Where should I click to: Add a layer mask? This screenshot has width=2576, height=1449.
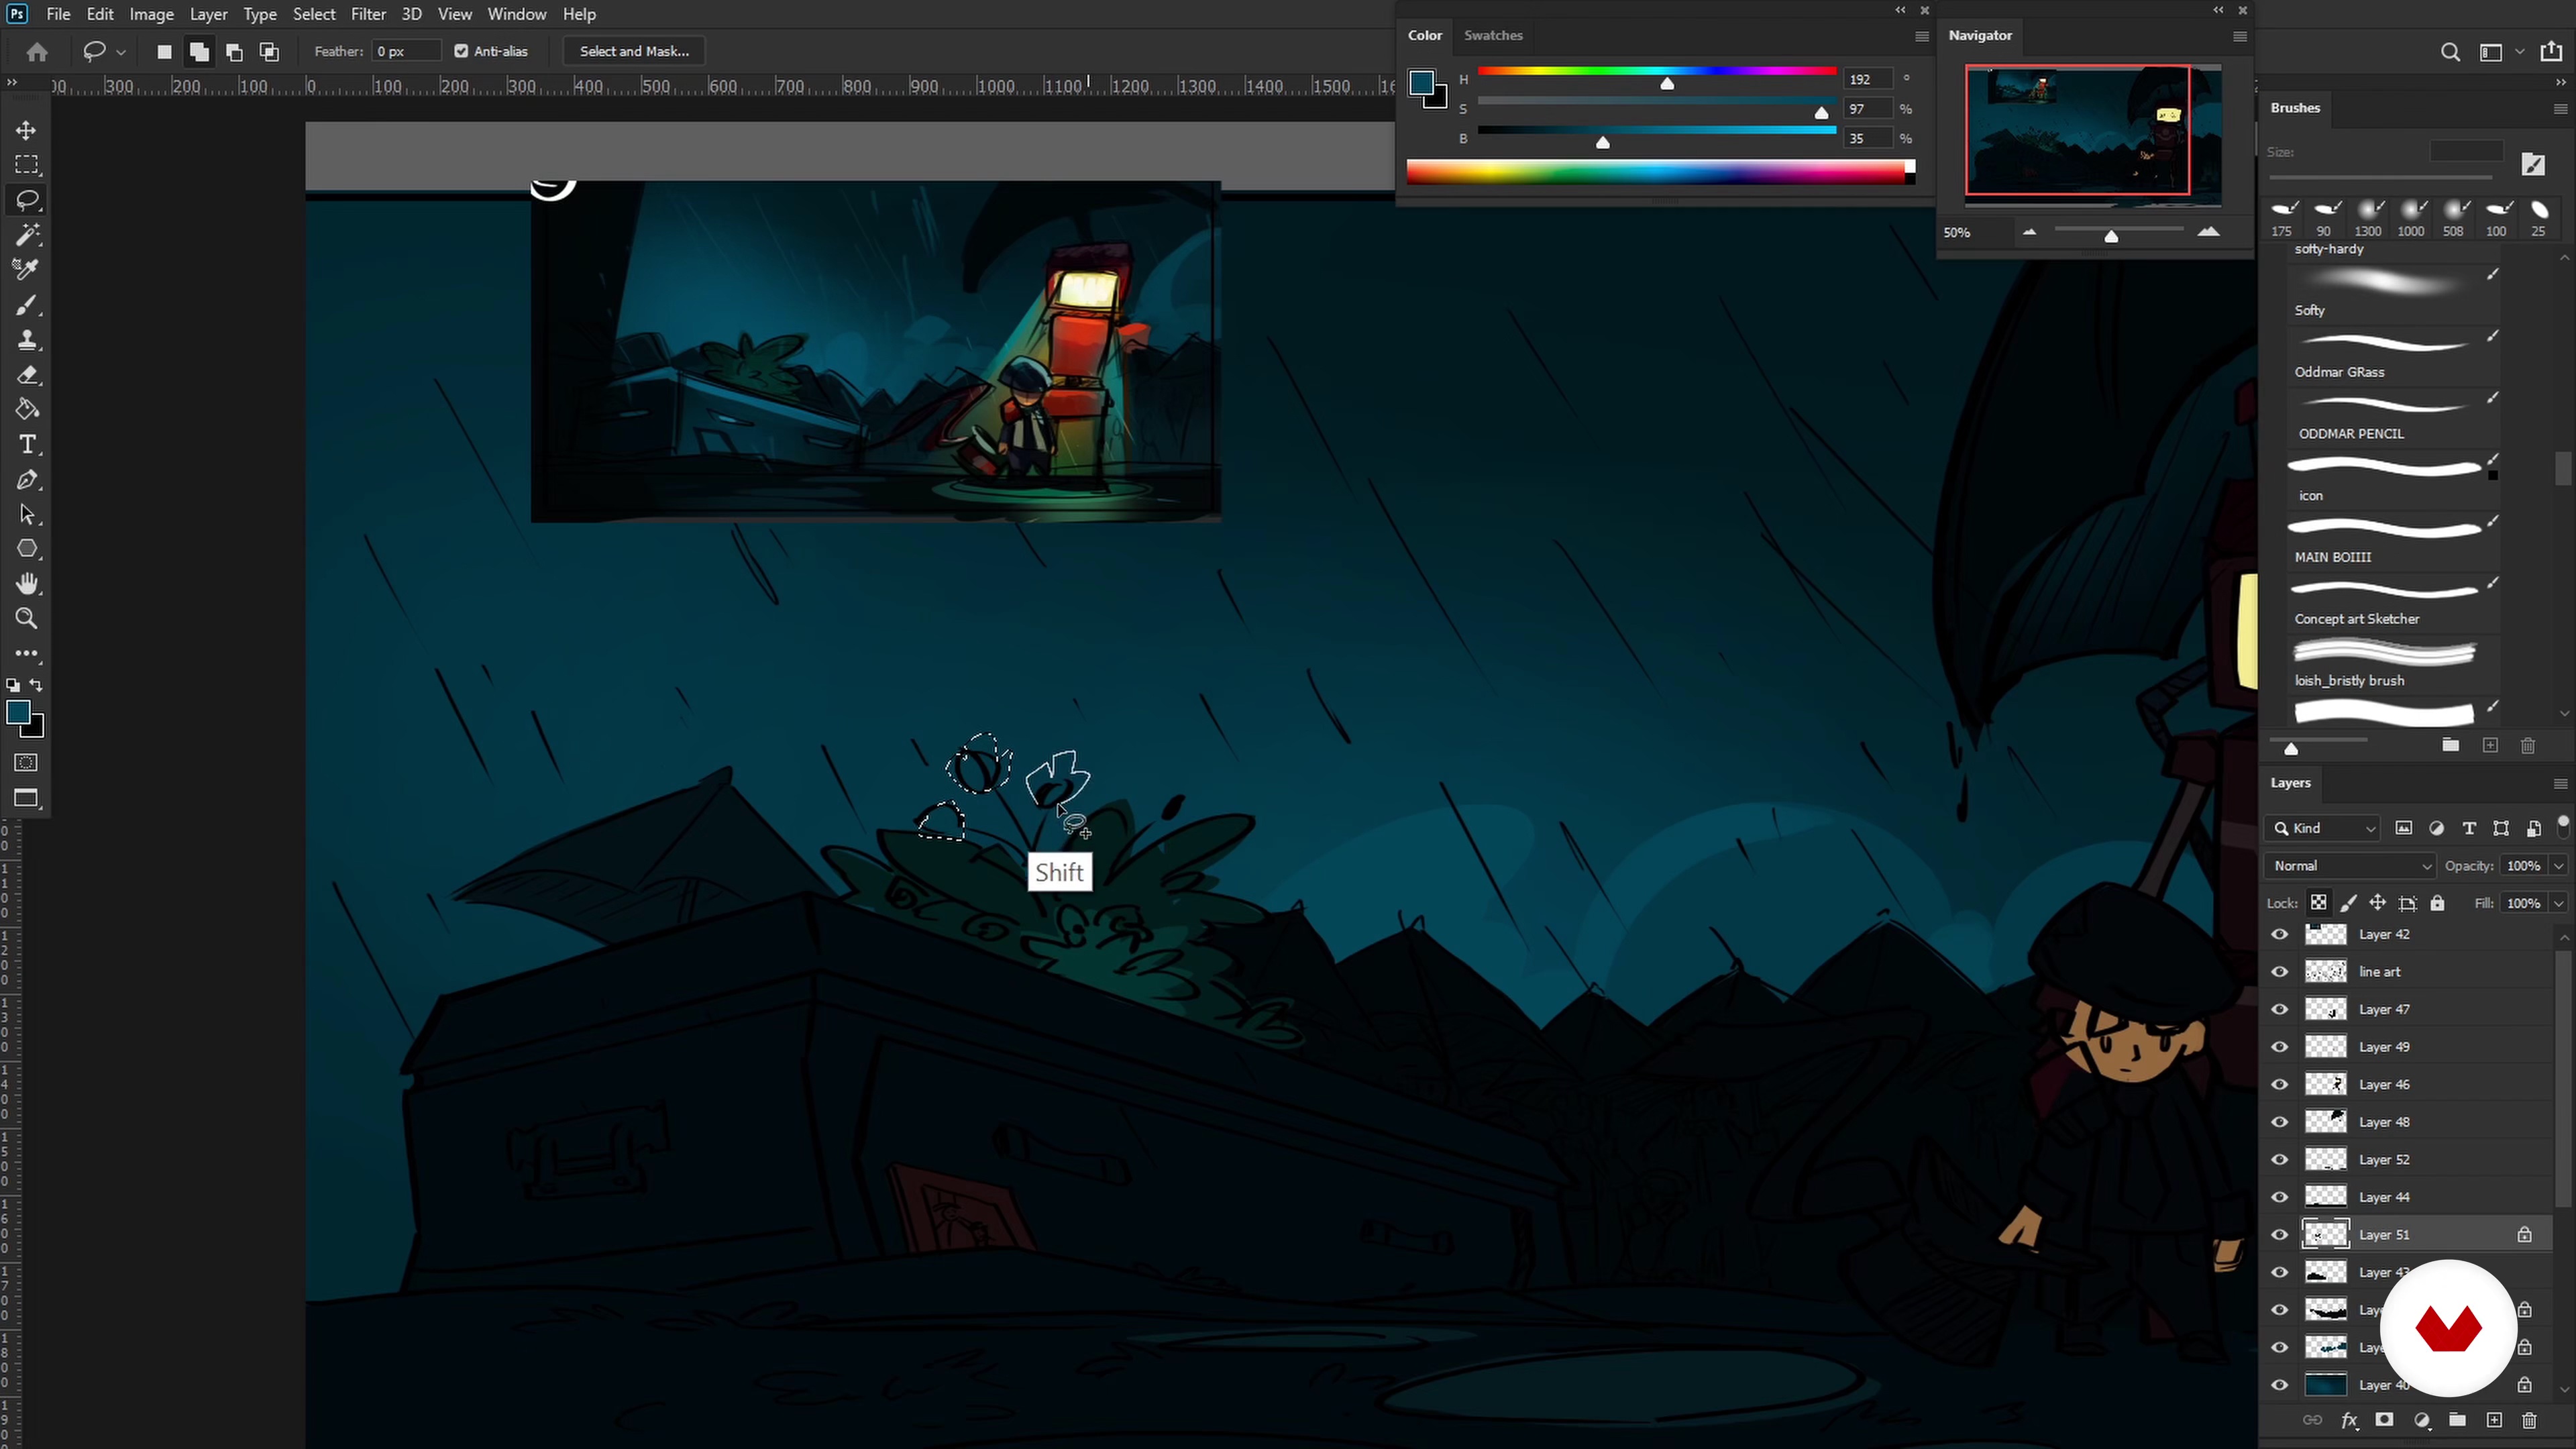pos(2384,1420)
